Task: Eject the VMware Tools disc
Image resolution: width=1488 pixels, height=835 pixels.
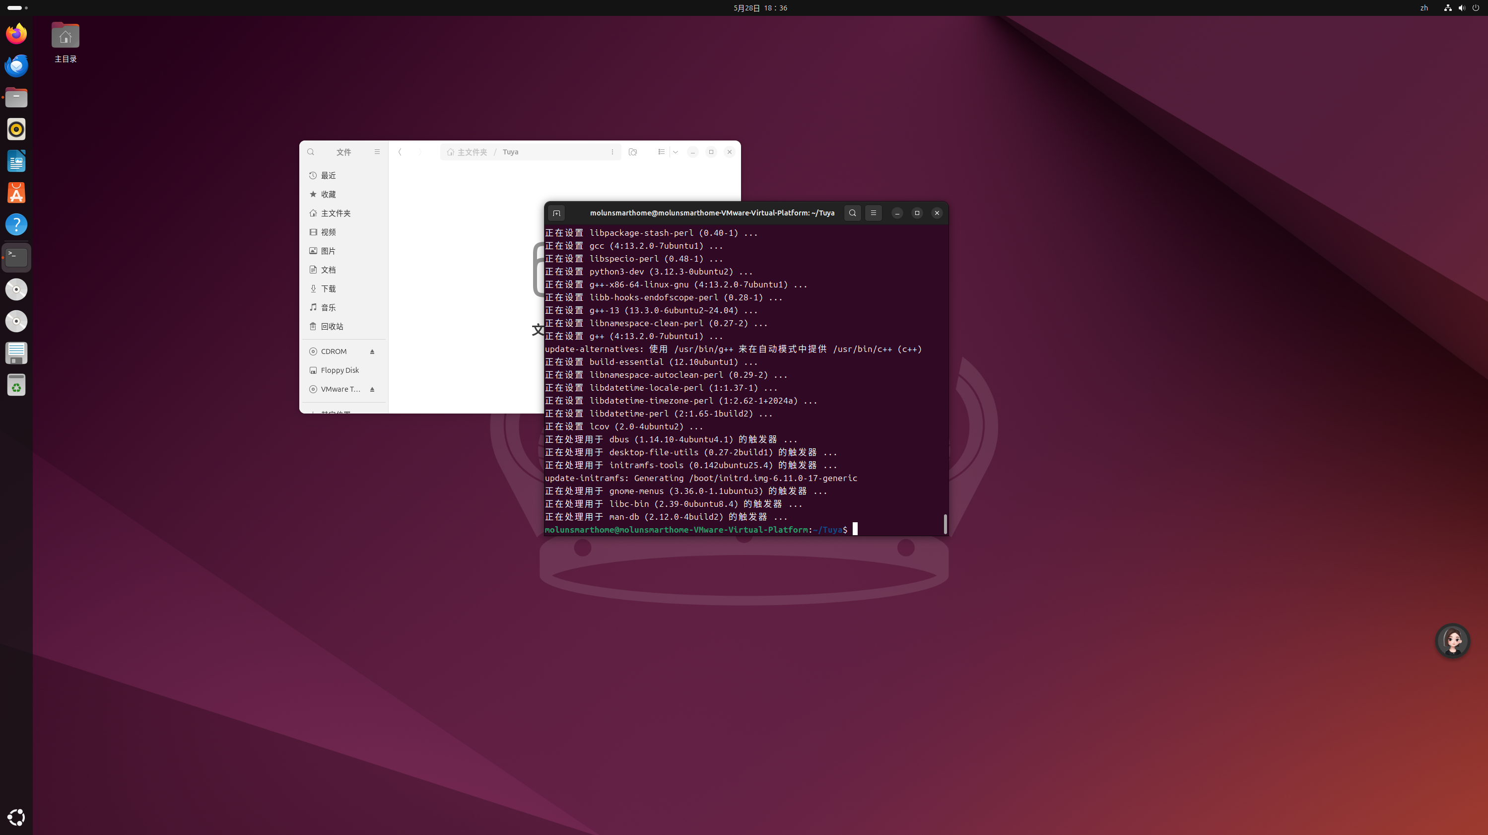Action: [x=372, y=389]
